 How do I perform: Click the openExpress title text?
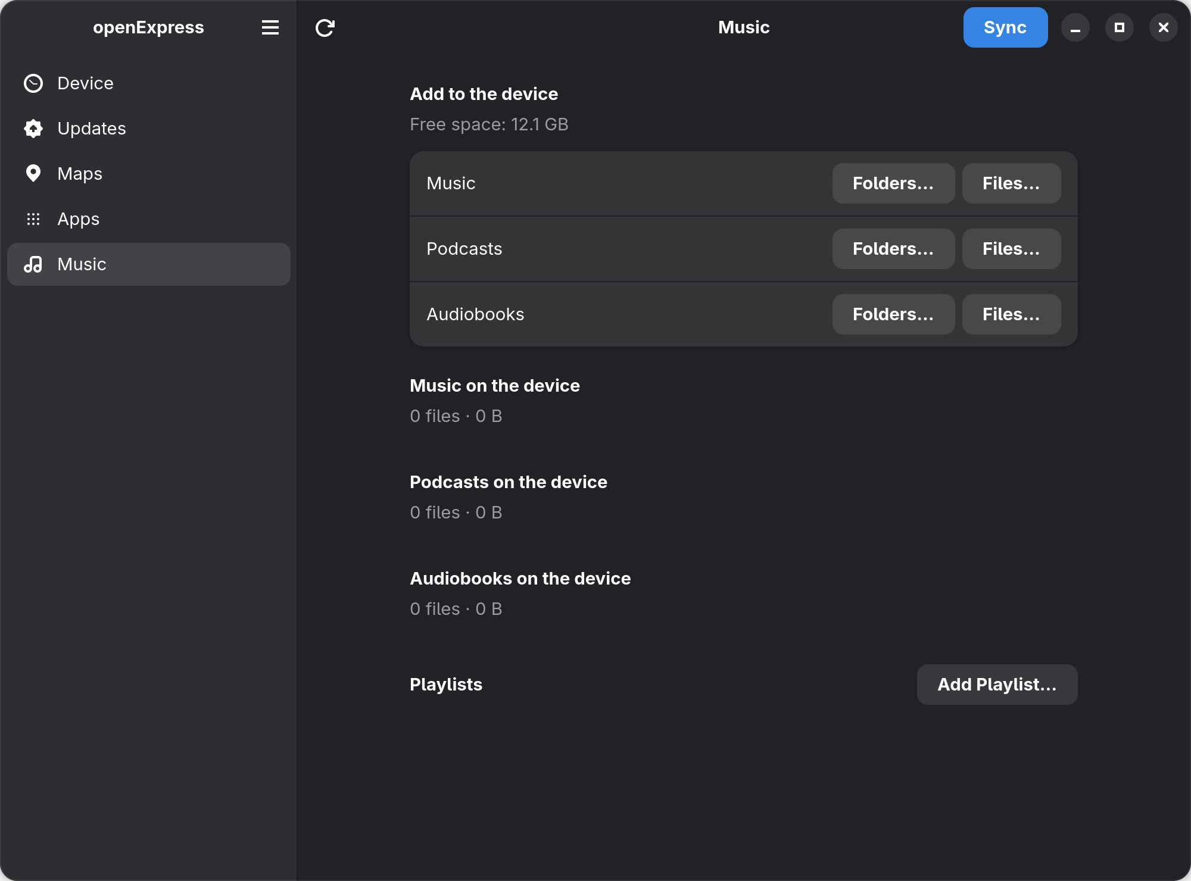(x=148, y=27)
